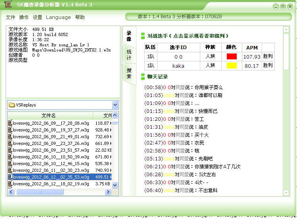Click APM value 80.17
297x219 pixels.
coord(252,66)
